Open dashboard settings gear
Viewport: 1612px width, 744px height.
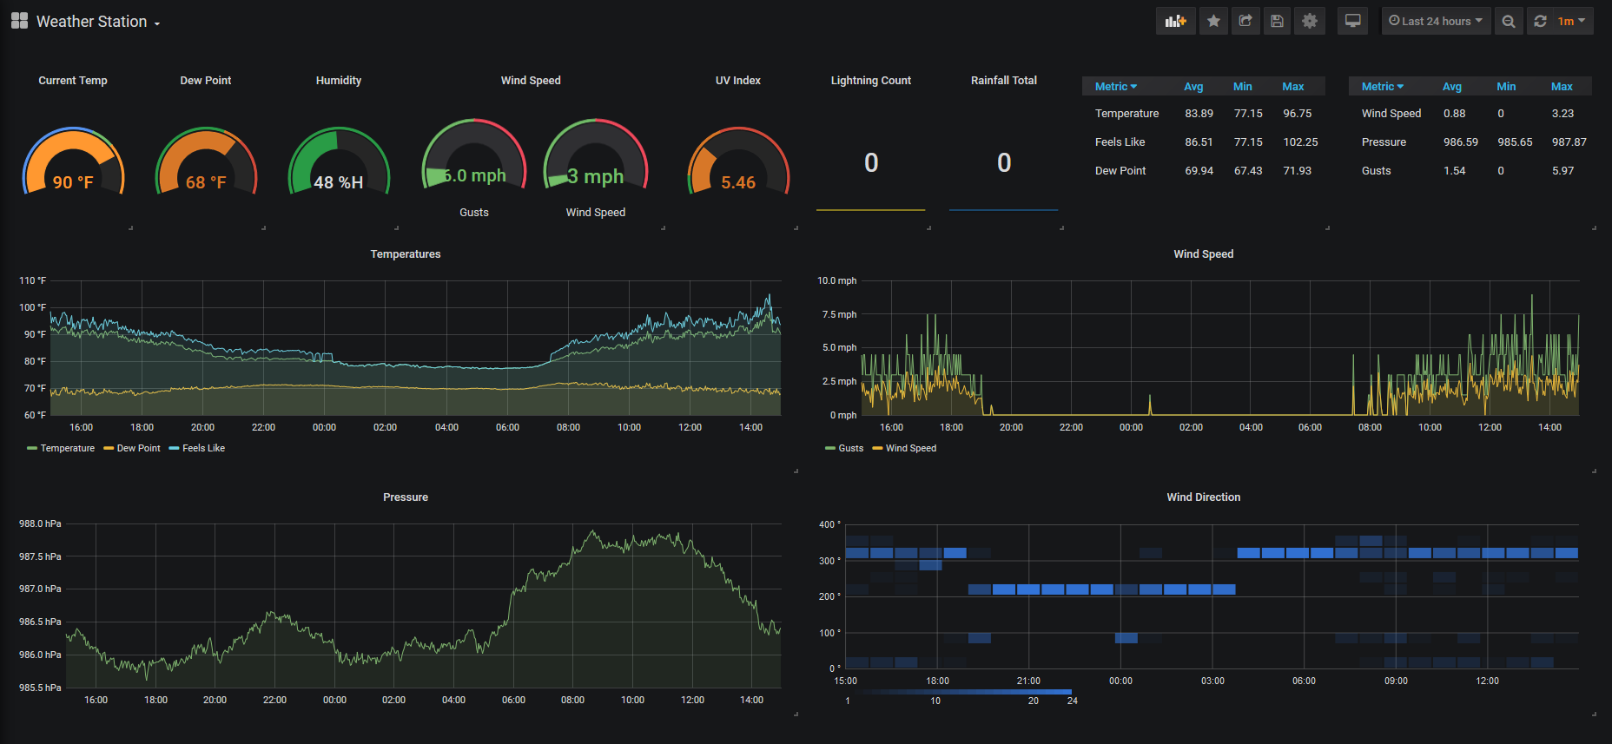point(1310,21)
